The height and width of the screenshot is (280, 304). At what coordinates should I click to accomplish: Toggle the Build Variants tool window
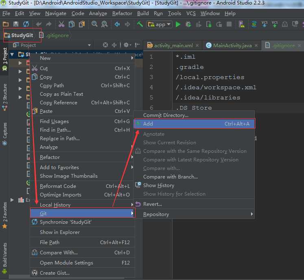tap(4, 258)
